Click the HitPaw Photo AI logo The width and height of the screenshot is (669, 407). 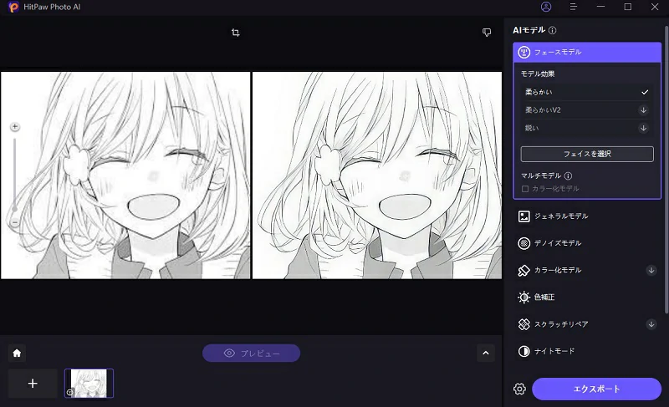coord(13,7)
